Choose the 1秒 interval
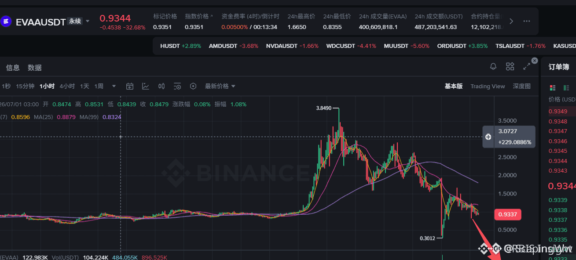This screenshot has height=260, width=576. coord(6,86)
